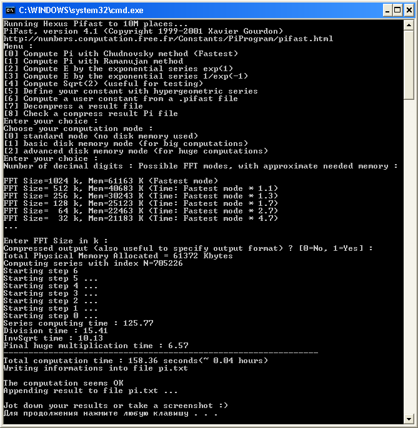Click the 'Starting step 4 ...' line
418x428 pixels.
(x=51, y=286)
